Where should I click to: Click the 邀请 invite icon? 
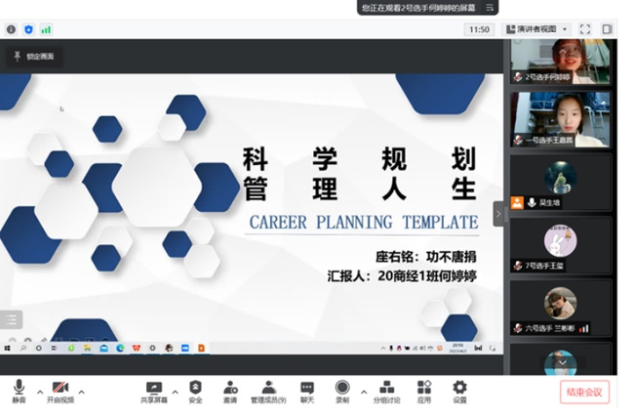[x=230, y=389]
